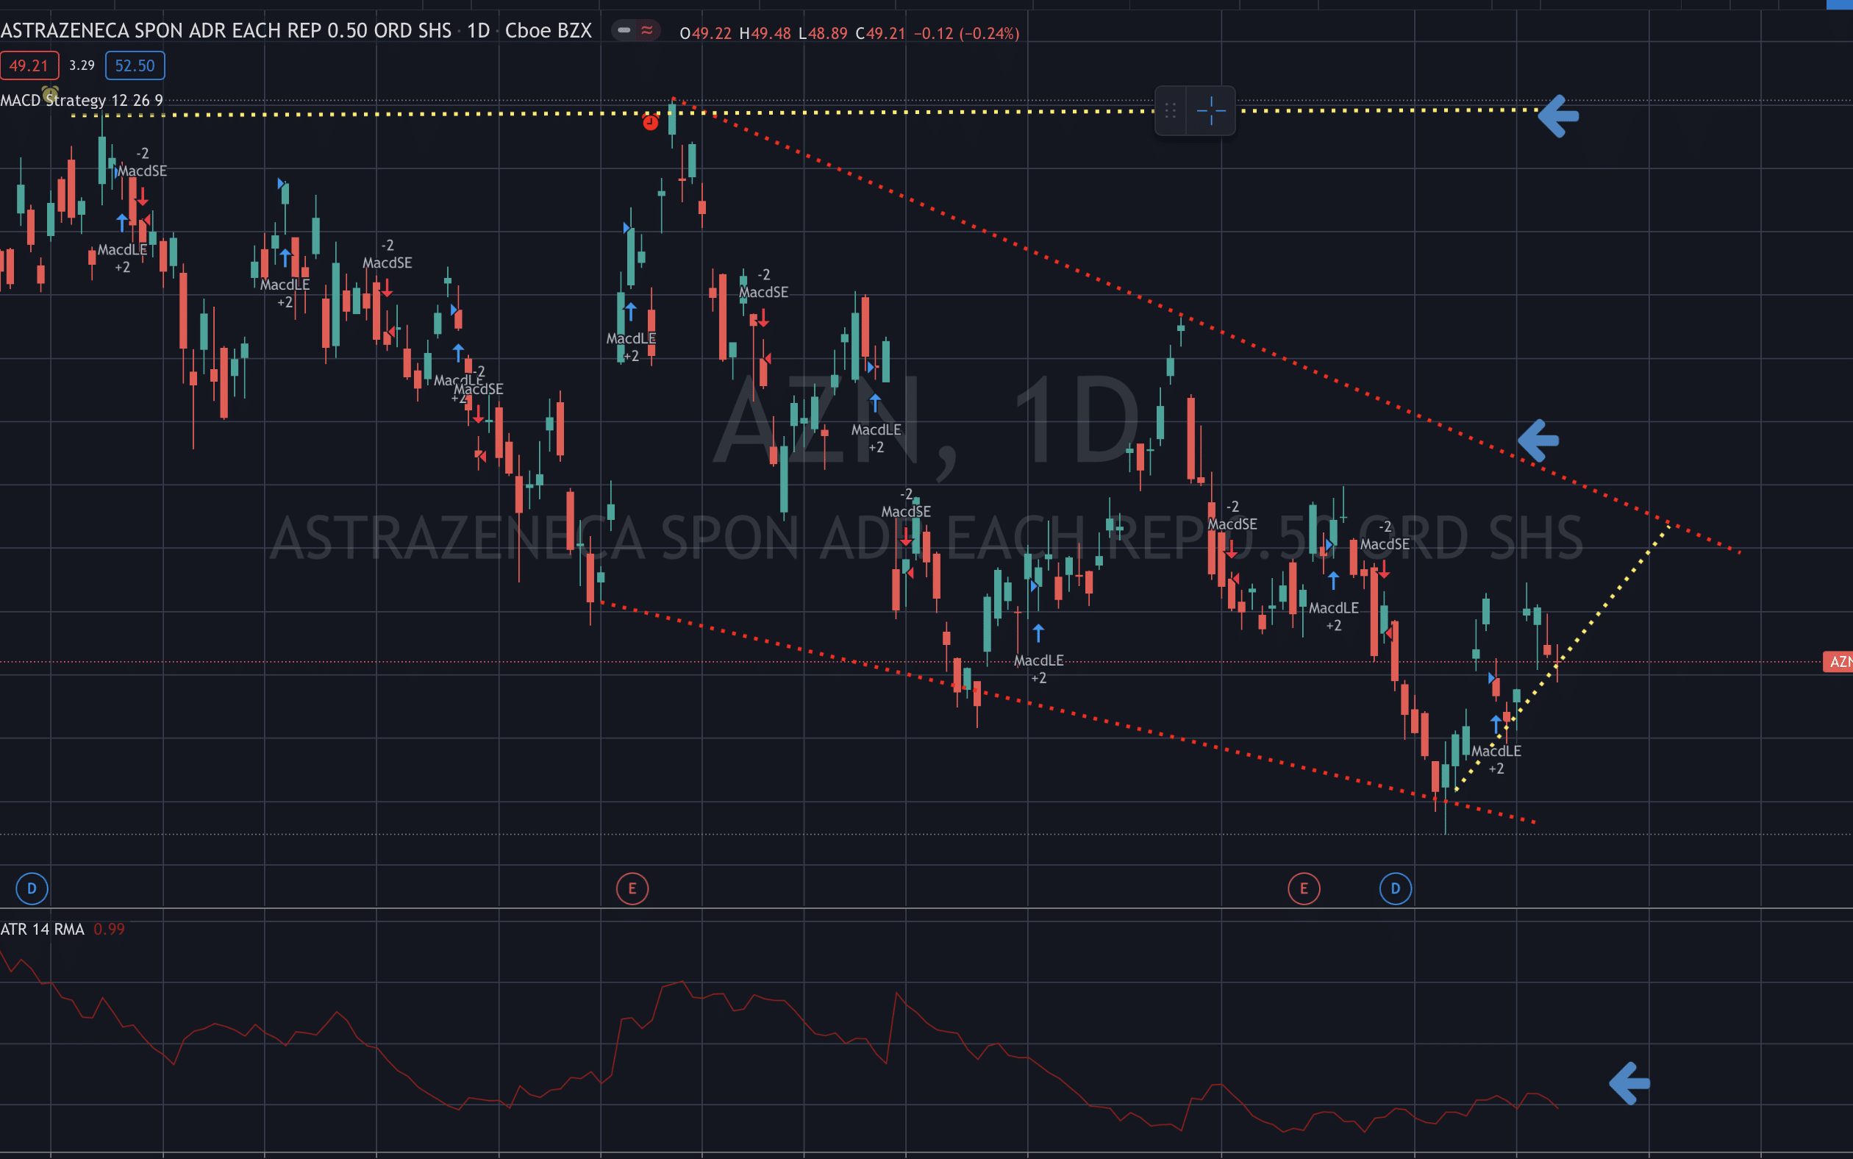Open the rightmost earnings E marker

click(1304, 888)
